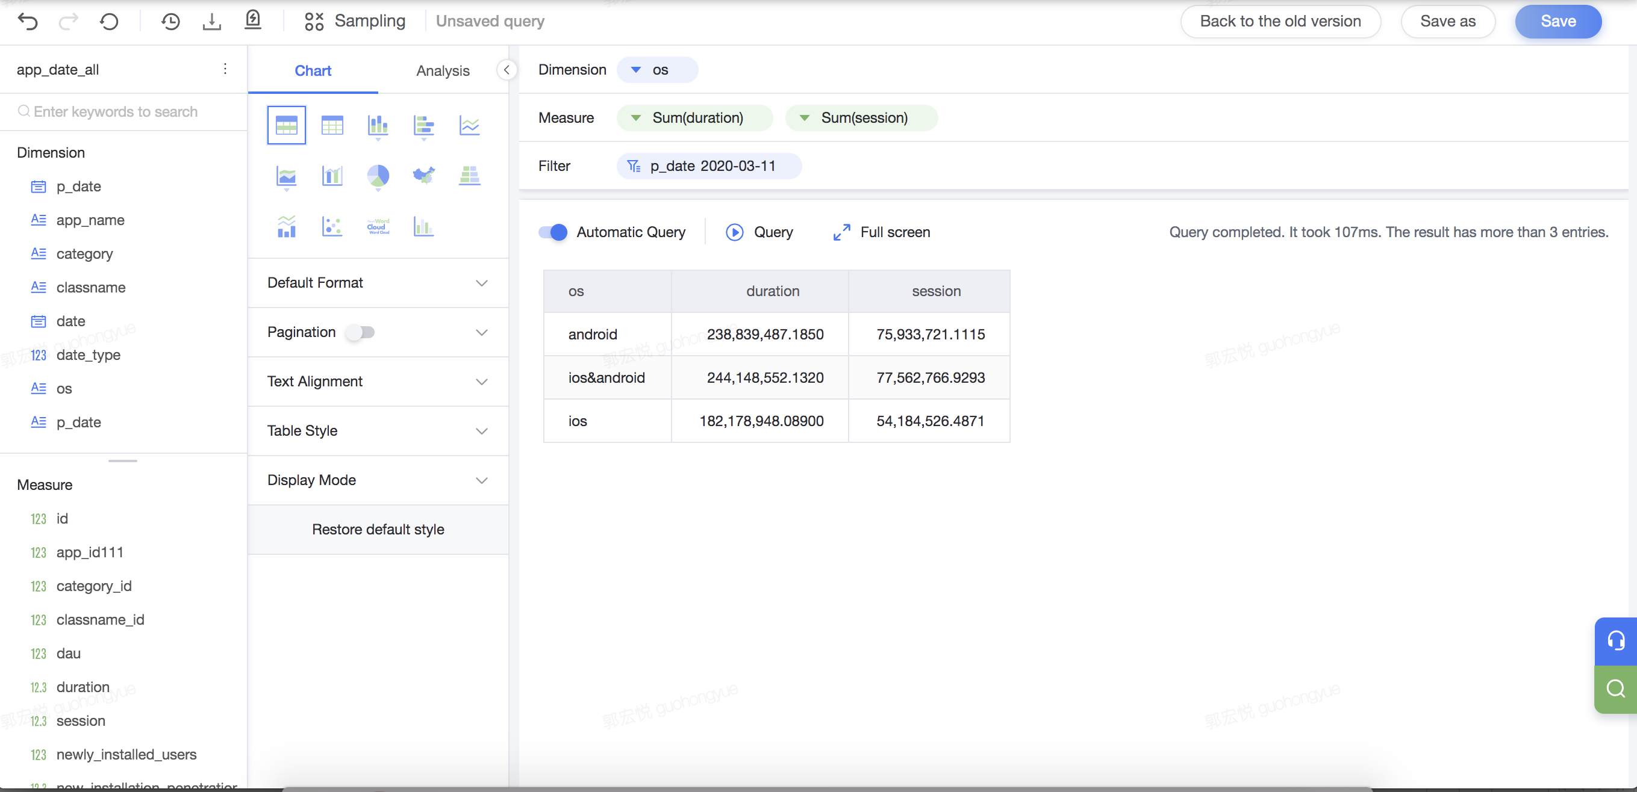Select the stacked column chart type
This screenshot has height=792, width=1637.
[x=378, y=126]
